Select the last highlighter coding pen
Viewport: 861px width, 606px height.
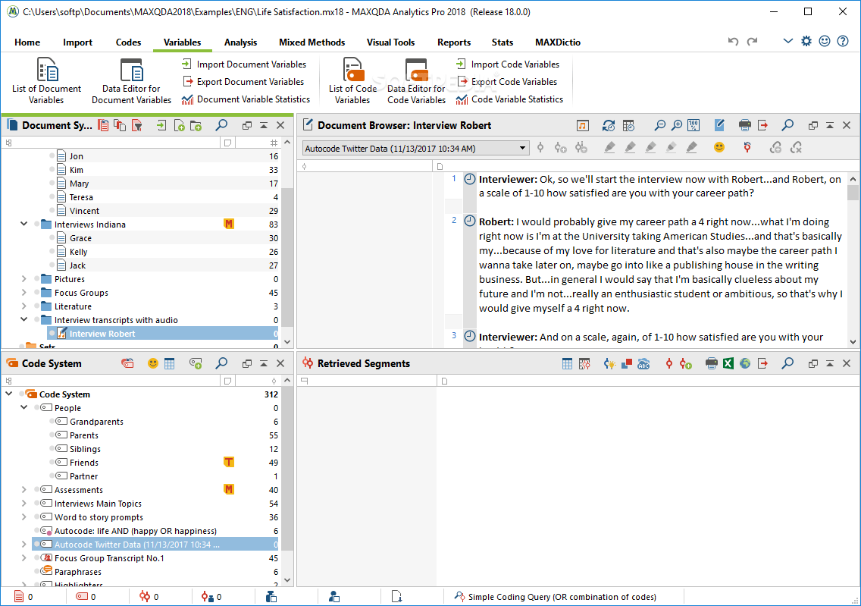[x=692, y=147]
